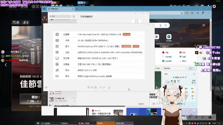Click the red extension icon in browser toolbar
Image resolution: width=223 pixels, height=125 pixels.
(x=187, y=13)
